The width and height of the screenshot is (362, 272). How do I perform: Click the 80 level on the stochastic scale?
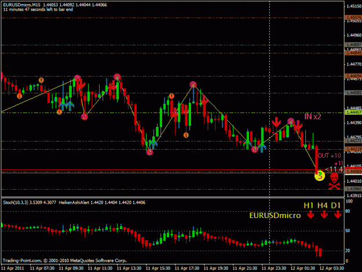(348, 211)
